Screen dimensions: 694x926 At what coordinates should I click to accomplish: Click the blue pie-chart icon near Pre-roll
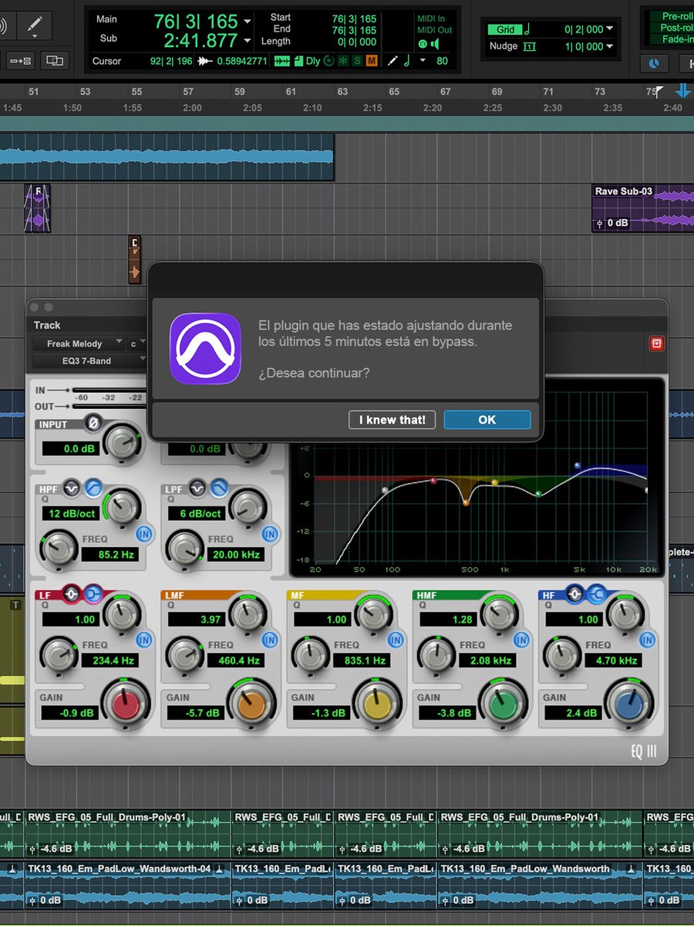point(655,63)
